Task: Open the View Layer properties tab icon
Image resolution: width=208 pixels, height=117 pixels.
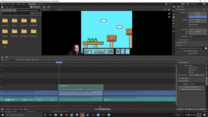Action: (174, 20)
